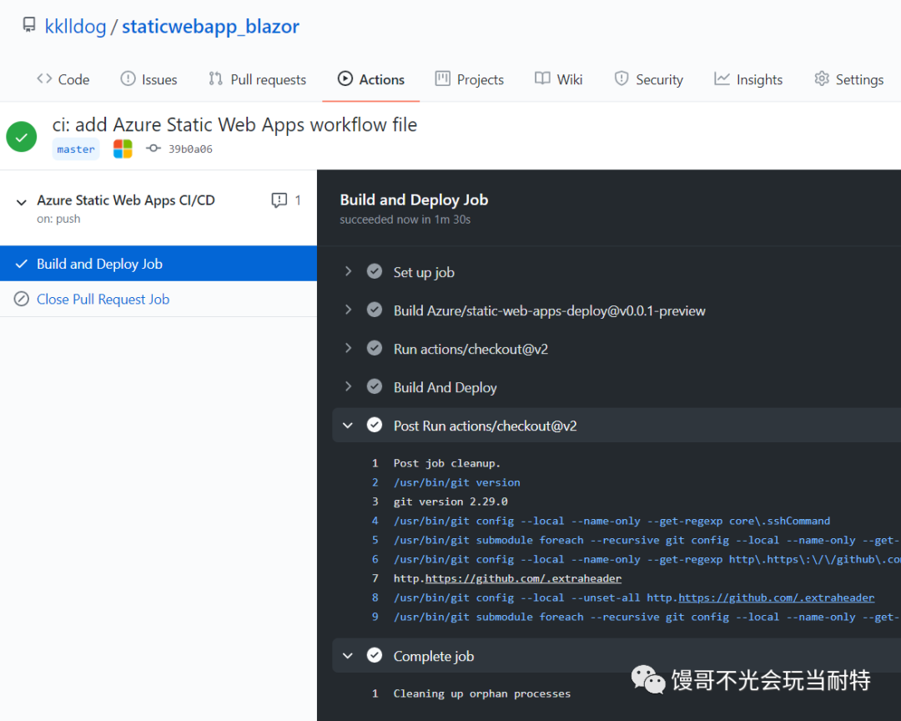The image size is (901, 721).
Task: Click the sshCommand git config log line
Action: [612, 521]
